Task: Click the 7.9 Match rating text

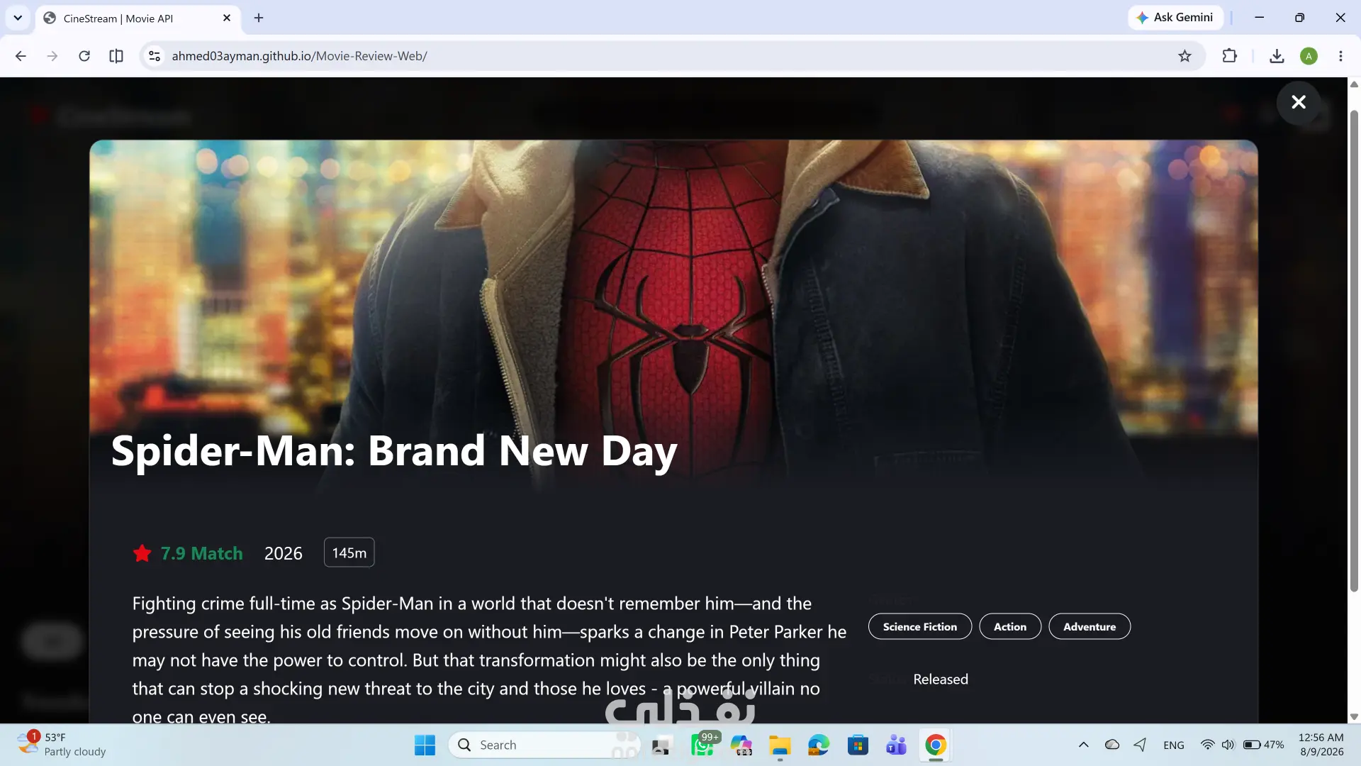Action: [202, 553]
